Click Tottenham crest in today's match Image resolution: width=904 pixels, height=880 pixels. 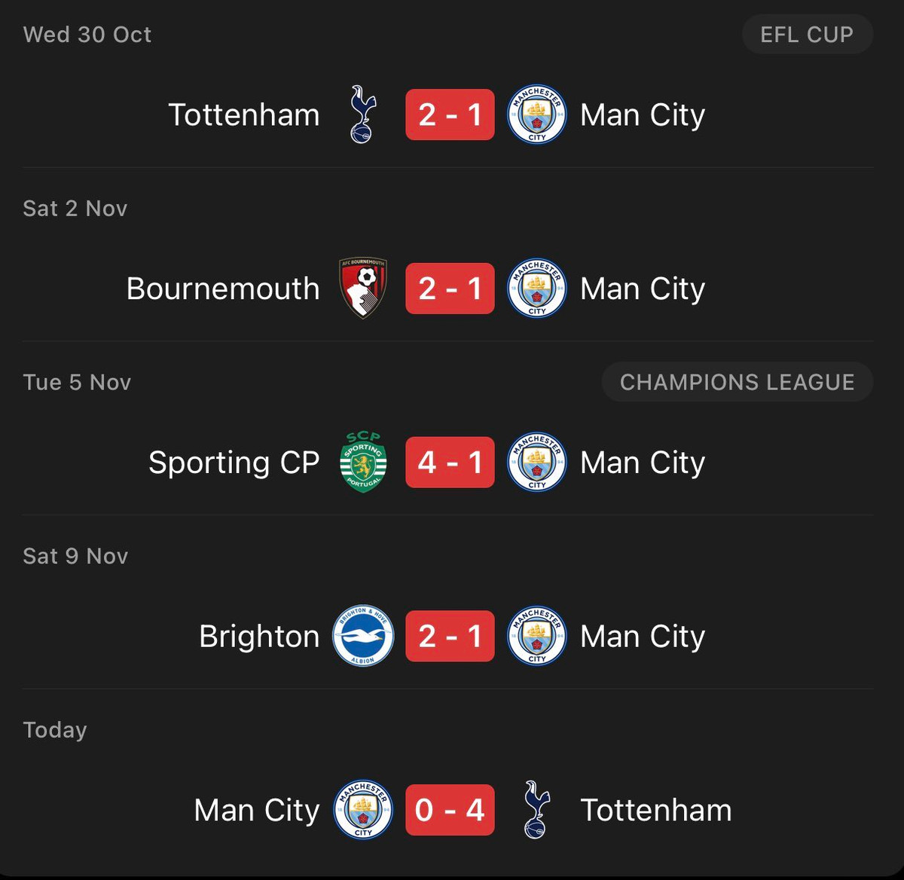[536, 810]
